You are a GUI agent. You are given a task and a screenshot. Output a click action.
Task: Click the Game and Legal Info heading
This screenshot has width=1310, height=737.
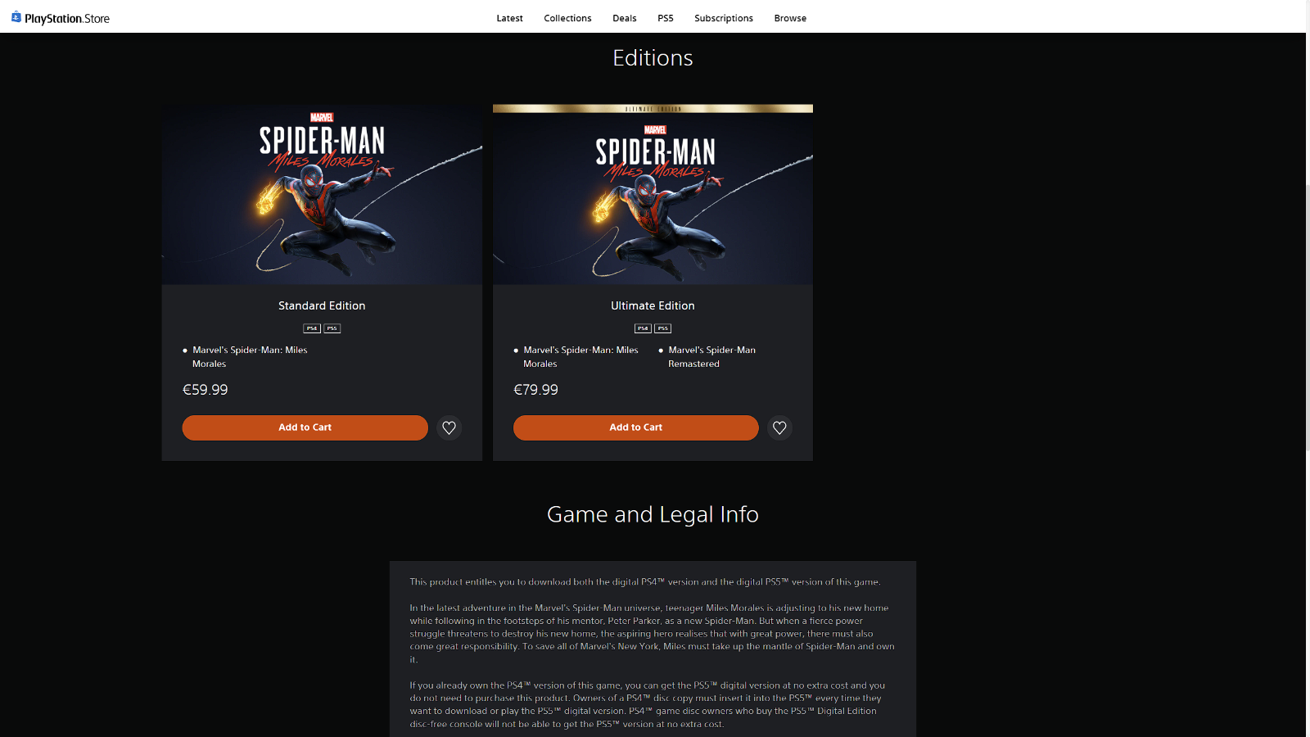click(x=653, y=514)
